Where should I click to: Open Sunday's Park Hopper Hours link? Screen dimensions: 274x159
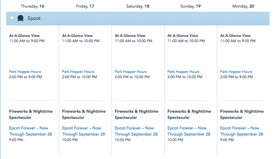183,72
